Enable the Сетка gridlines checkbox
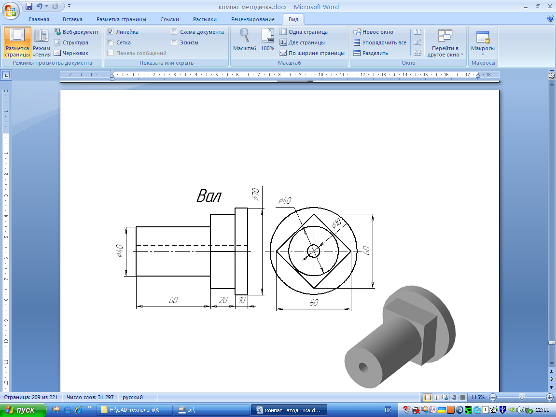 (x=110, y=42)
